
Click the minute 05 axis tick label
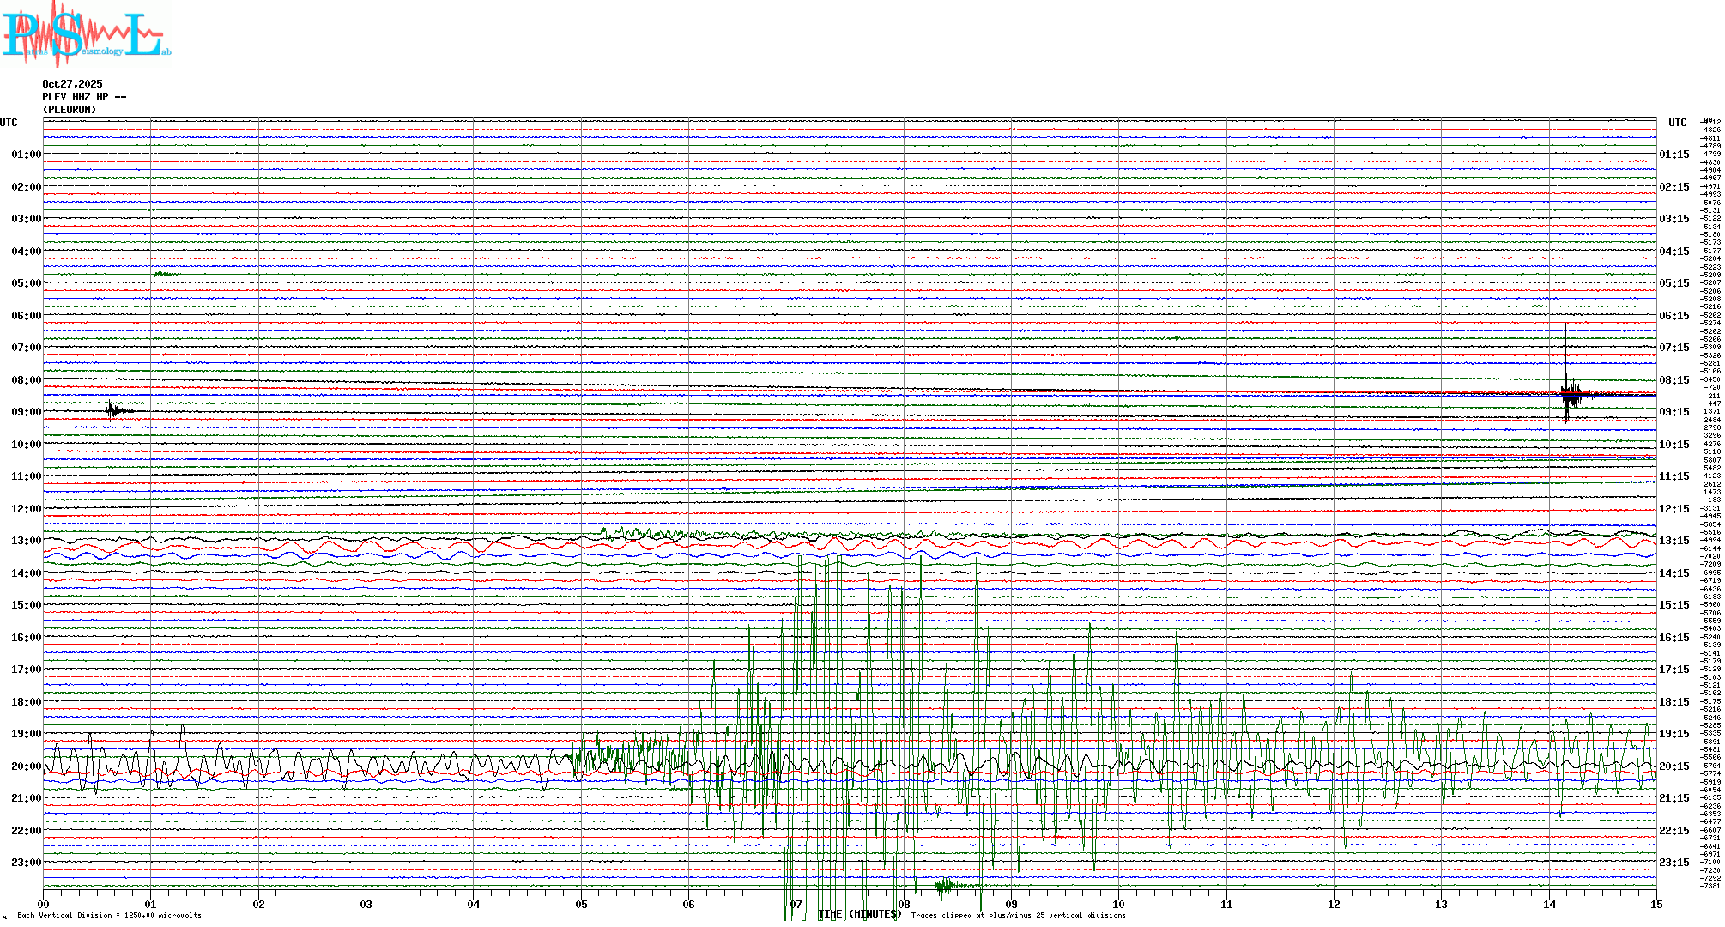click(x=581, y=904)
